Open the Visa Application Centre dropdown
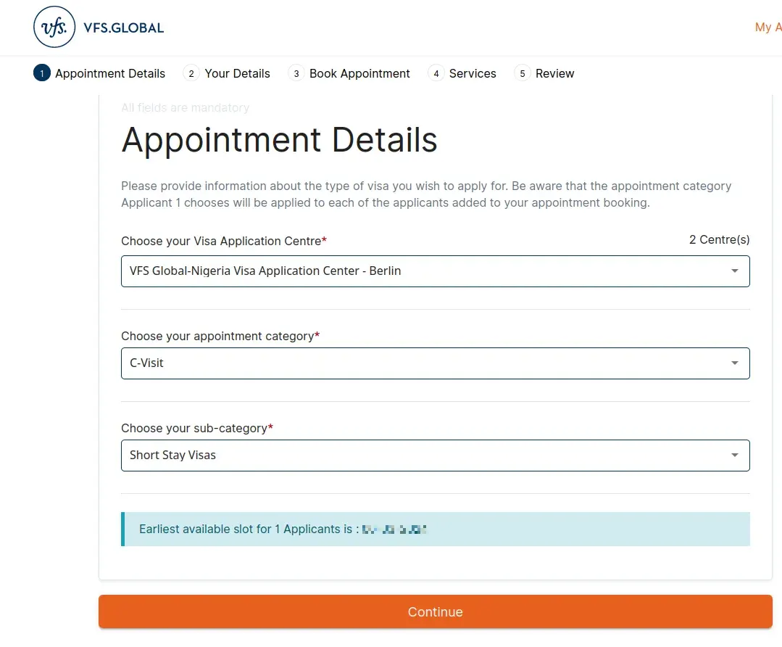The height and width of the screenshot is (647, 782). click(x=435, y=271)
